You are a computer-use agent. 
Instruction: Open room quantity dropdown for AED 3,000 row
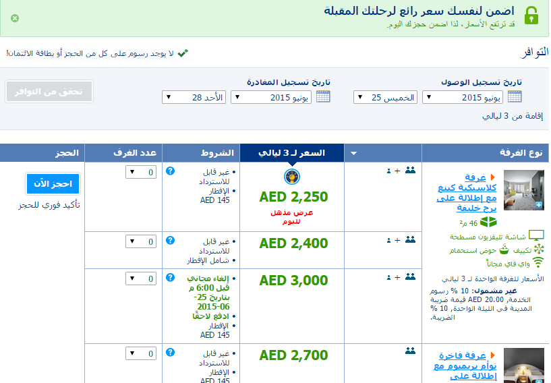[x=141, y=278]
